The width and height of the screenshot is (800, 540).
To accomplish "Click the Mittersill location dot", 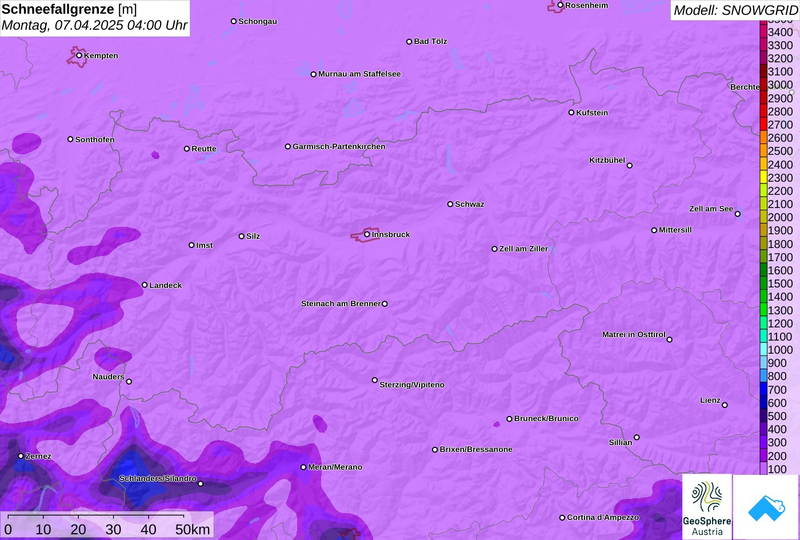I will [x=654, y=230].
